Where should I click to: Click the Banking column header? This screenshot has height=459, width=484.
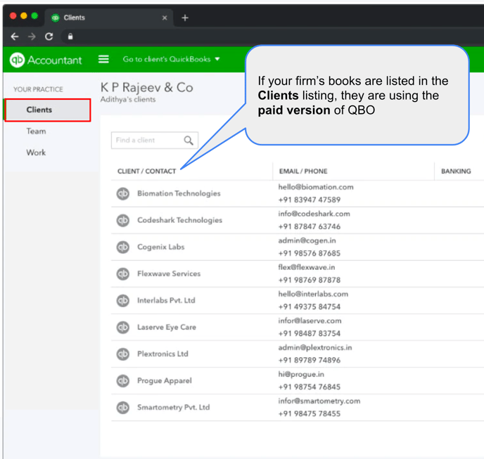click(456, 172)
